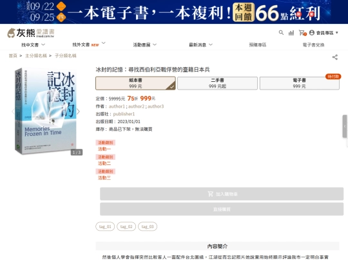
Task: Click the book cover image
Action: pos(46,111)
